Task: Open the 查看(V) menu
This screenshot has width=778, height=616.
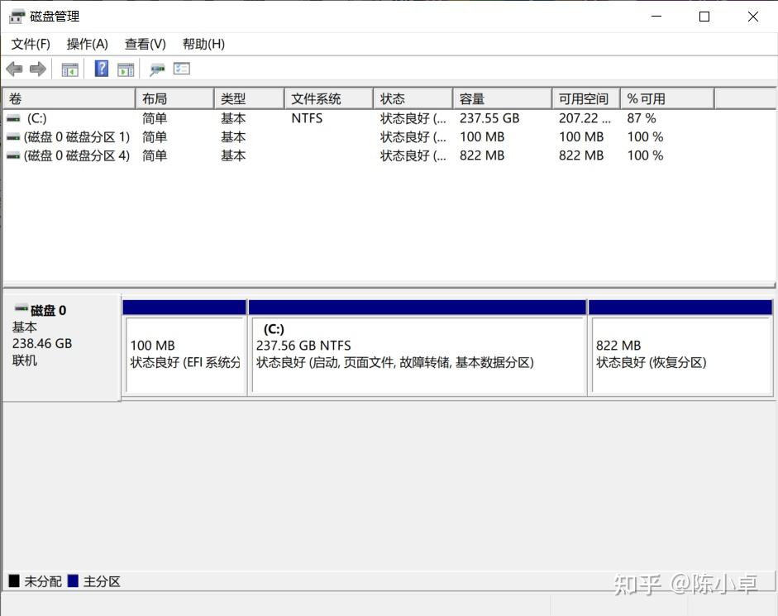Action: point(145,44)
